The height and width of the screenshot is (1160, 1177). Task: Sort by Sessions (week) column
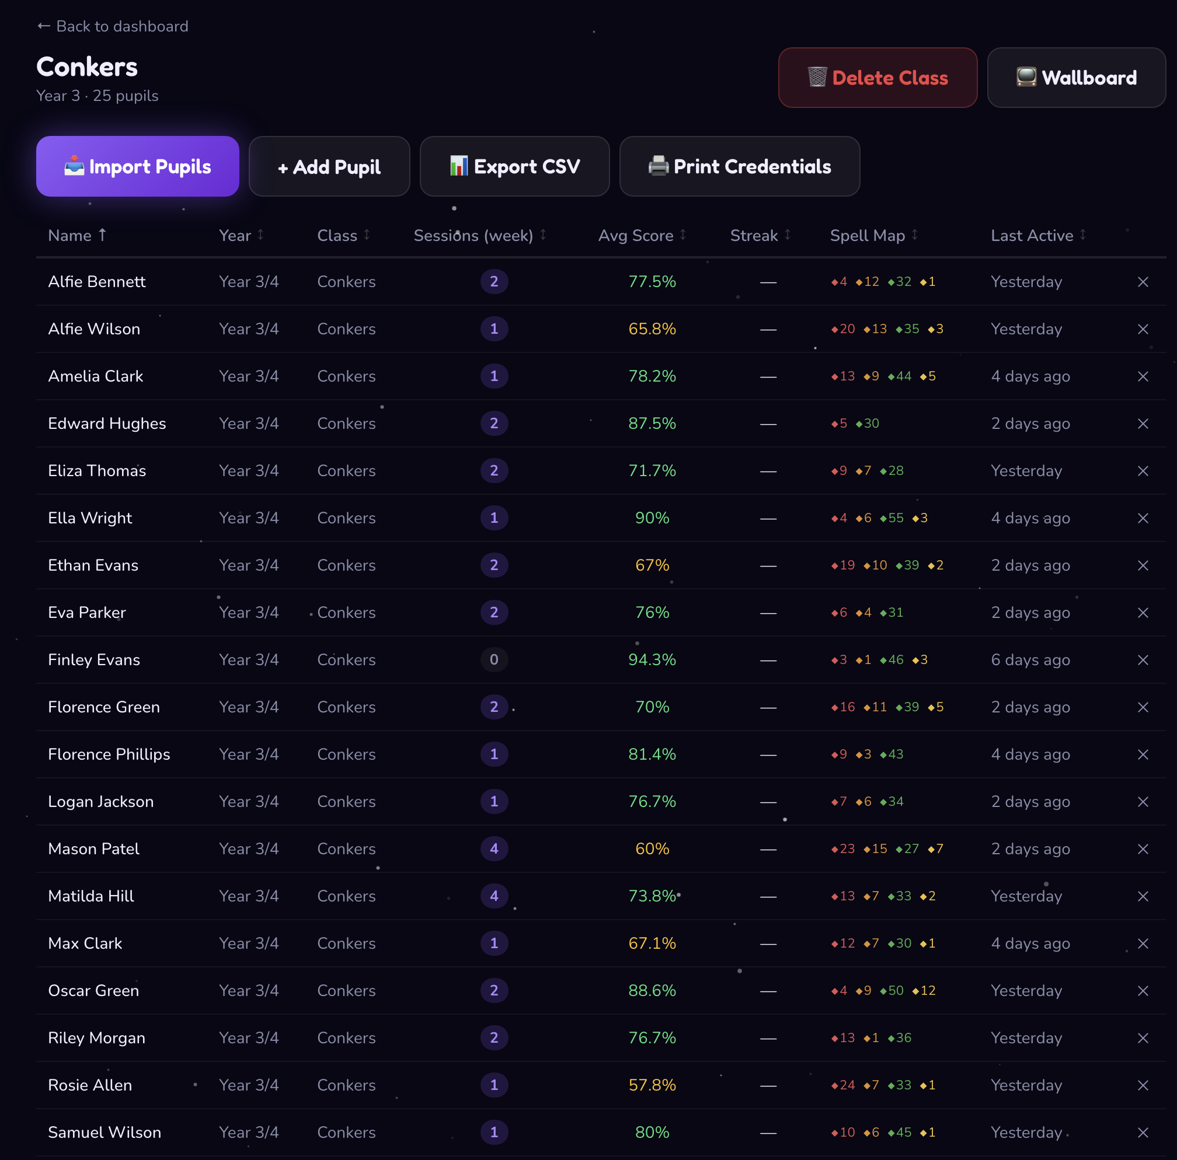pyautogui.click(x=480, y=235)
